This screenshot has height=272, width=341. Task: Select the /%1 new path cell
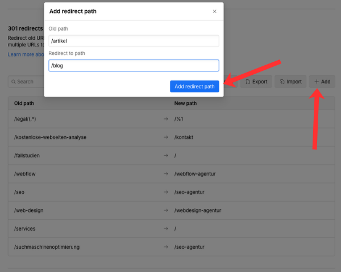(x=179, y=119)
